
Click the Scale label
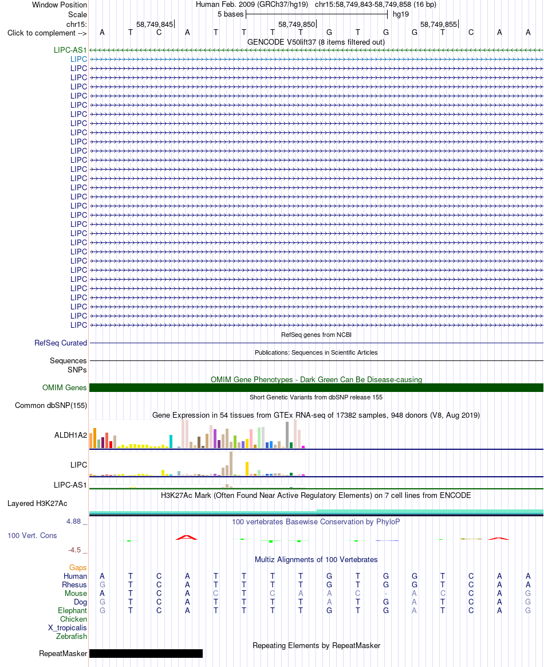[x=77, y=14]
